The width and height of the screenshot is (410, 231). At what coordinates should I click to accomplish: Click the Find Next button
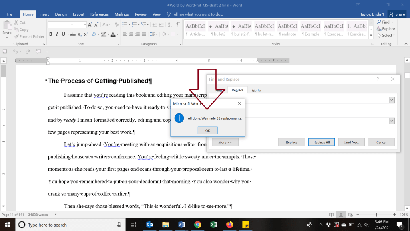click(351, 142)
